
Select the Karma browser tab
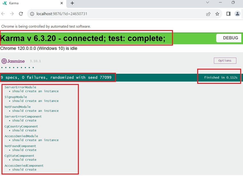click(33, 3)
